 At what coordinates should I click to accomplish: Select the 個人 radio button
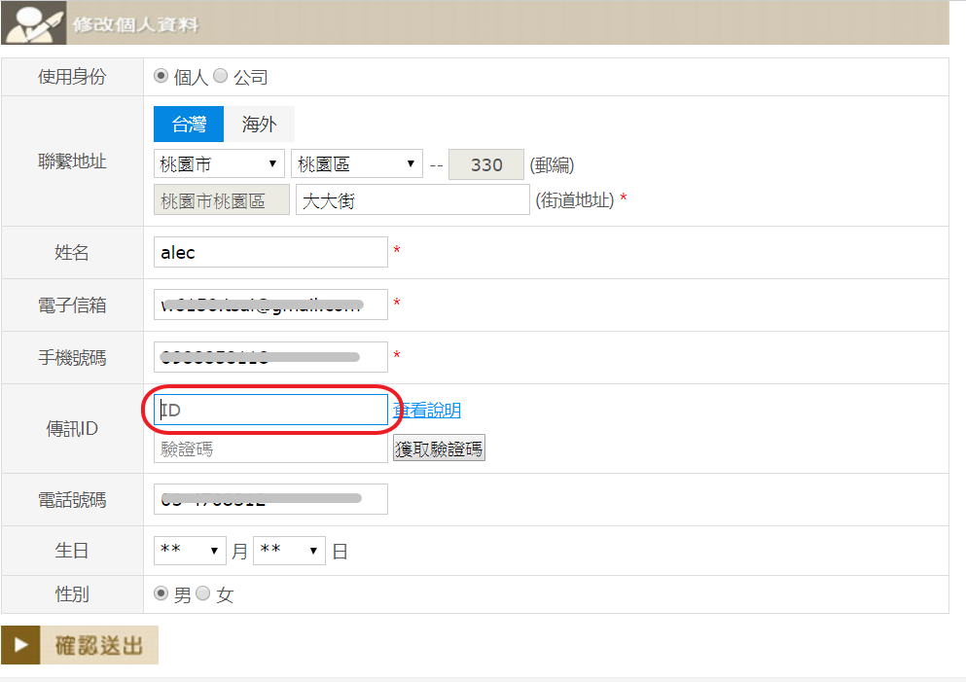tap(161, 76)
